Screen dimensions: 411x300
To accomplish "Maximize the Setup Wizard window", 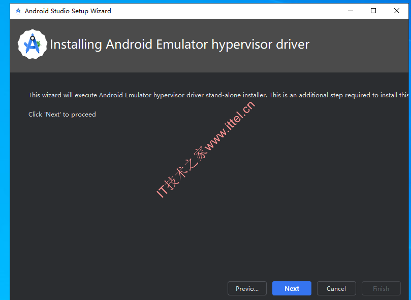I will (x=373, y=11).
